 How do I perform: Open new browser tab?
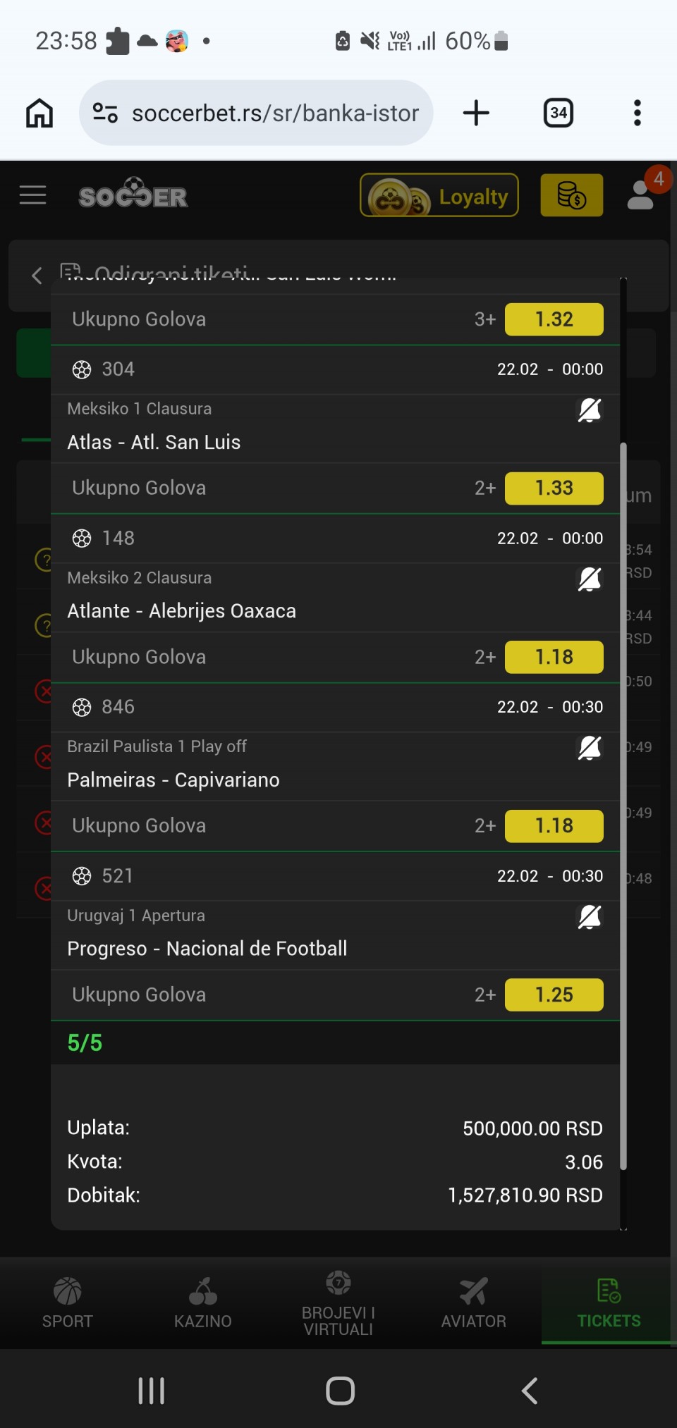point(476,113)
